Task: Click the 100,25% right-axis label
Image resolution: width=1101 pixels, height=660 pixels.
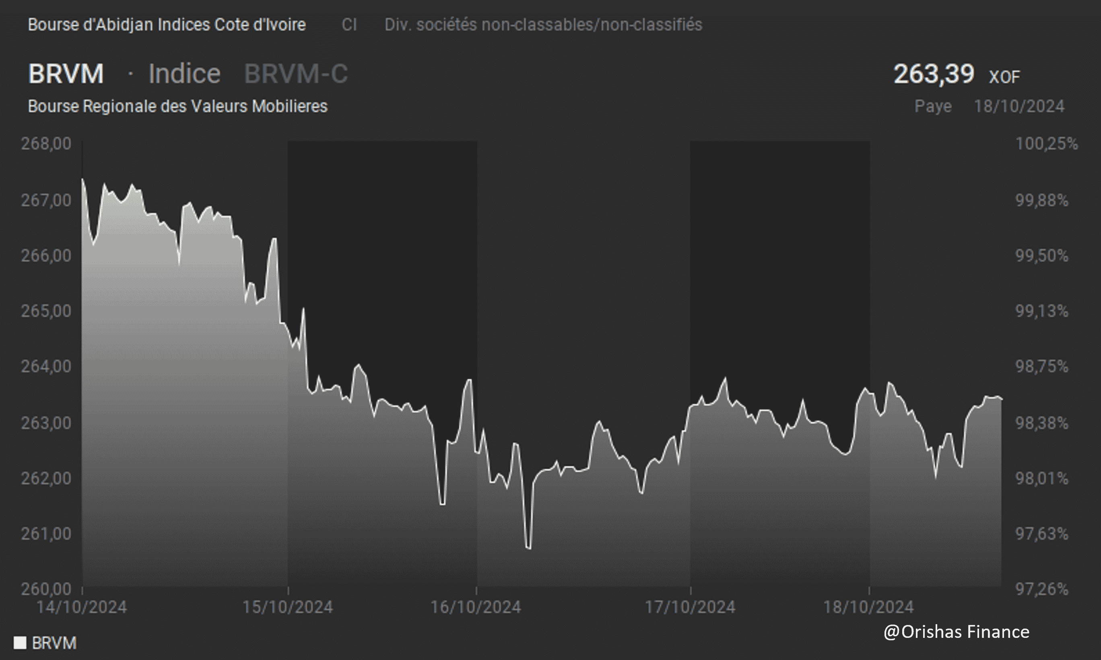Action: [1047, 144]
